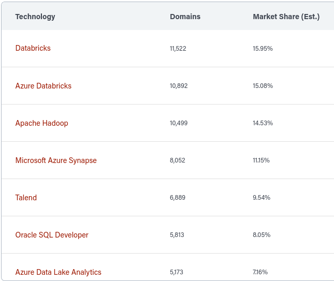Viewport: 334px width, 281px height.
Task: Select the 6,889 domains cell for Talend
Action: click(178, 198)
